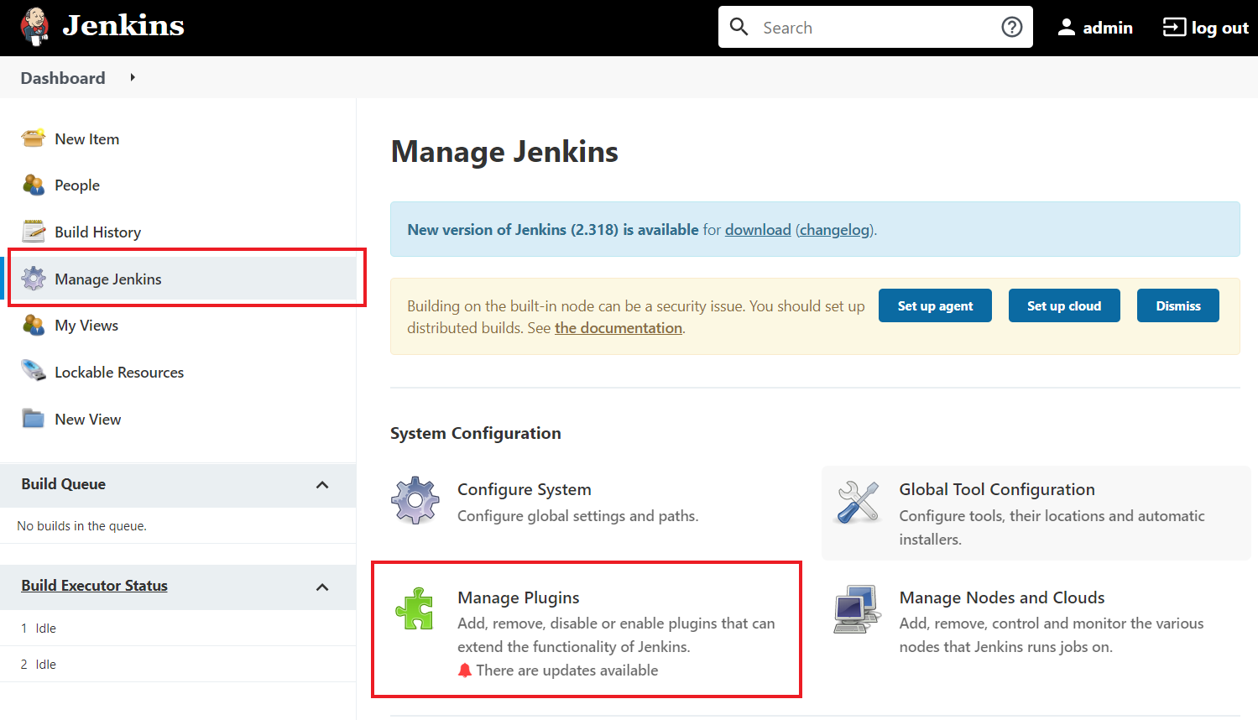Click the Manage Jenkins gear icon in sidebar
This screenshot has width=1258, height=720.
coord(34,278)
